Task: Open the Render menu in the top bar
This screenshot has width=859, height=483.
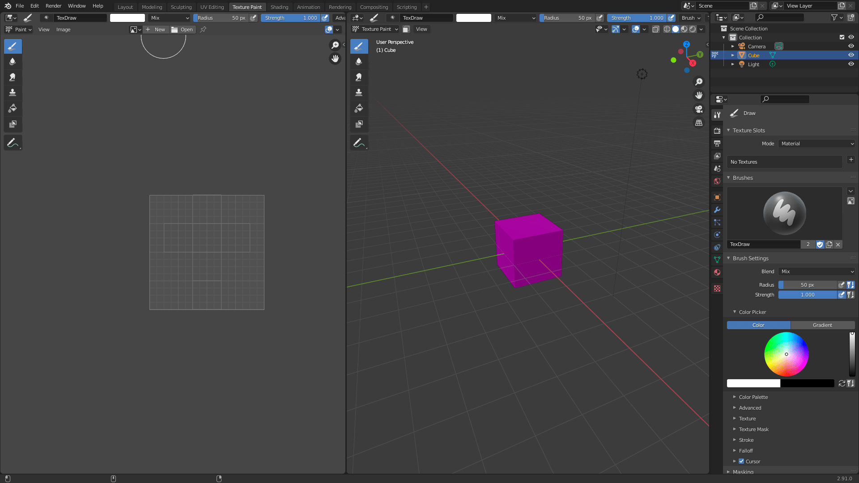Action: coord(53,6)
